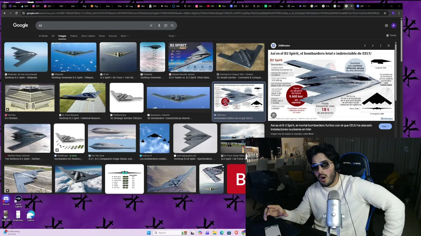Switch to the News tab
This screenshot has width=421, height=236.
coord(102,36)
